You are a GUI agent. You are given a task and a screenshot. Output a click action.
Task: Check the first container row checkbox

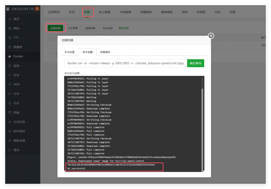tap(52, 45)
